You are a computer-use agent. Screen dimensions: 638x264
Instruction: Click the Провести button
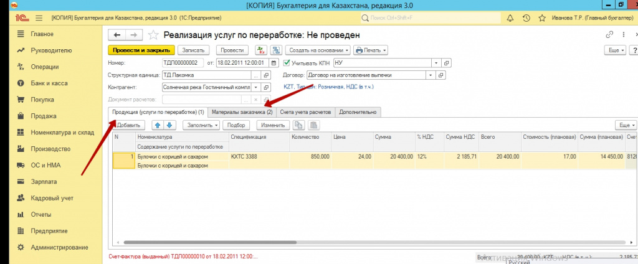(232, 50)
